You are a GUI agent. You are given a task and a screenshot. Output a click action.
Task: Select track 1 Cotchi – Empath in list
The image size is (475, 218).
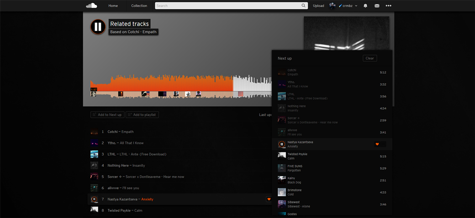(x=179, y=132)
